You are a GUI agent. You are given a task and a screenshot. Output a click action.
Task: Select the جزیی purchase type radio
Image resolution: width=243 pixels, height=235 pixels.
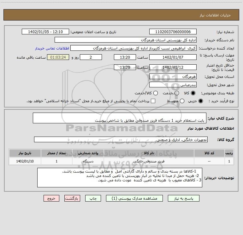pos(201,101)
